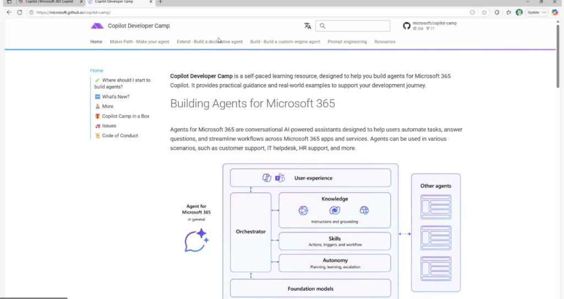Go back with the browser back arrow
Image resolution: width=564 pixels, height=299 pixels.
tap(9, 12)
